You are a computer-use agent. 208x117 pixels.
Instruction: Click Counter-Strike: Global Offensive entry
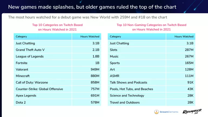pos(39,89)
